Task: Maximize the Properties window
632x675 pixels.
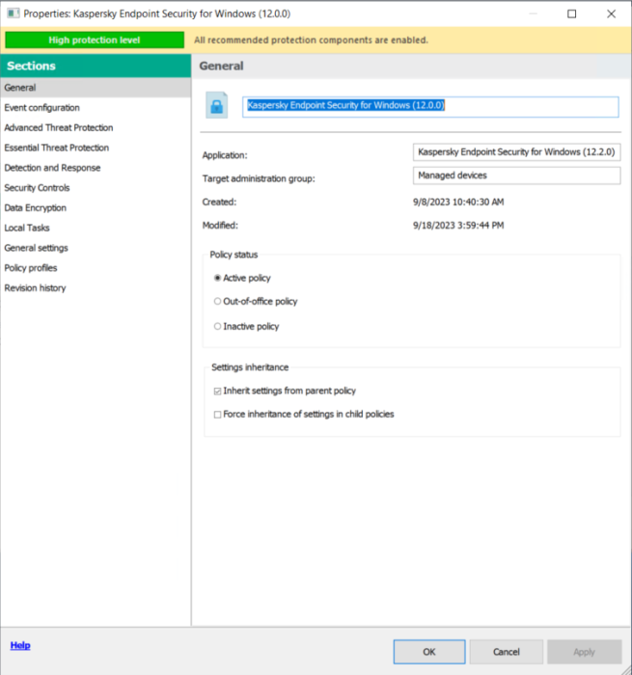Action: pyautogui.click(x=571, y=13)
